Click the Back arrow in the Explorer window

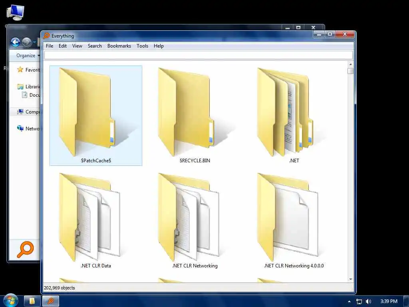(15, 42)
